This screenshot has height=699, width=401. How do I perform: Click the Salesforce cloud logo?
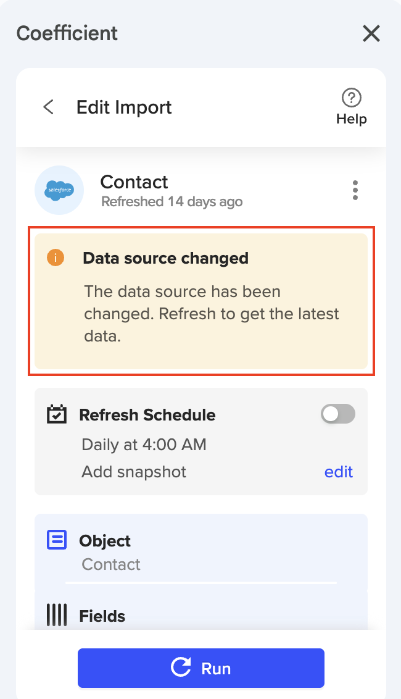pos(59,190)
